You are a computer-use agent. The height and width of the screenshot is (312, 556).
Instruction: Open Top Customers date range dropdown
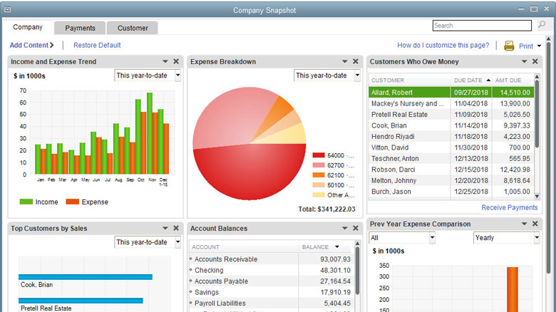coord(148,242)
